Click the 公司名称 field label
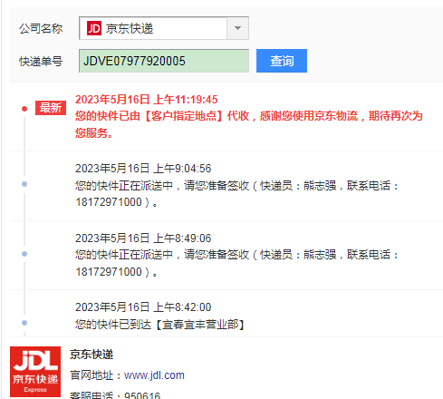This screenshot has height=399, width=443. 41,29
